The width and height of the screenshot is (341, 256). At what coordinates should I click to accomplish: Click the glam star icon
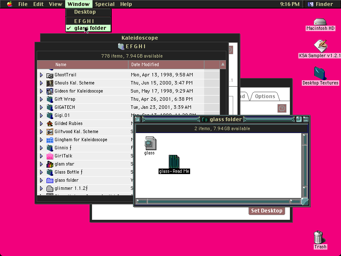(50, 164)
